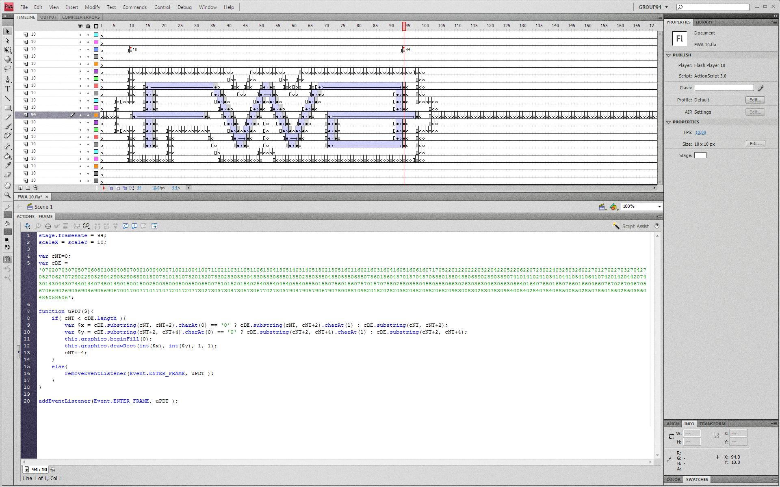Click Edit button next to Profile
The image size is (780, 487).
click(755, 100)
